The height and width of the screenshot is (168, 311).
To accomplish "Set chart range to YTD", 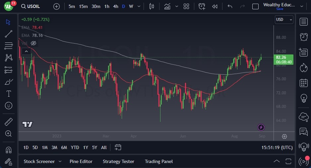I will (x=75, y=147).
